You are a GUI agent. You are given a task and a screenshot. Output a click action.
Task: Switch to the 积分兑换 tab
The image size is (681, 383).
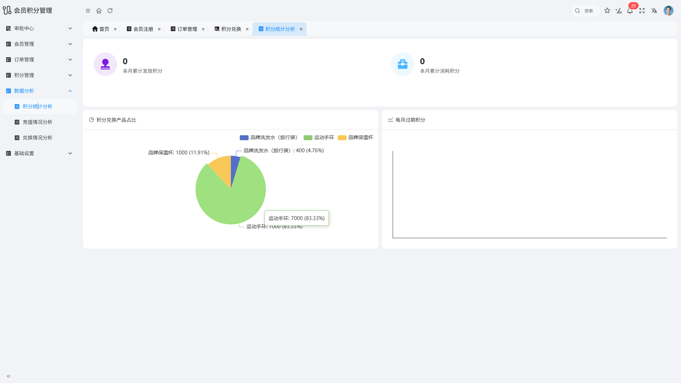pos(231,29)
